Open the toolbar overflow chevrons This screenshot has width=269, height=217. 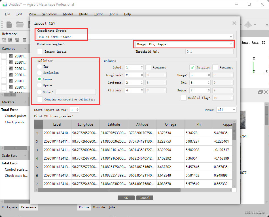click(x=267, y=25)
